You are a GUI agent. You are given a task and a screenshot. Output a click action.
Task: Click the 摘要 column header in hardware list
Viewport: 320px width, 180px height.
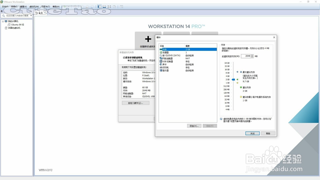pos(201,46)
